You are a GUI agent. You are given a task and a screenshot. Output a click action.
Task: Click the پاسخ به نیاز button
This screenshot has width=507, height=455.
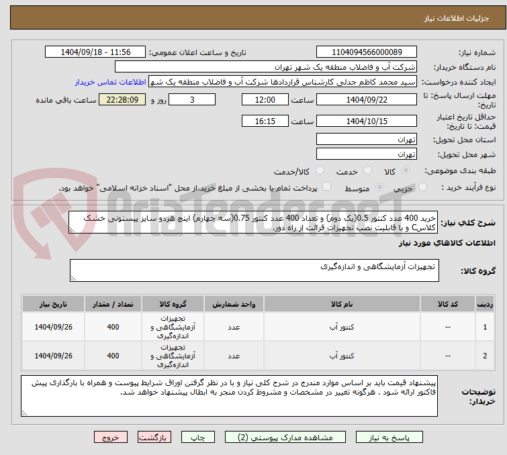click(x=389, y=438)
